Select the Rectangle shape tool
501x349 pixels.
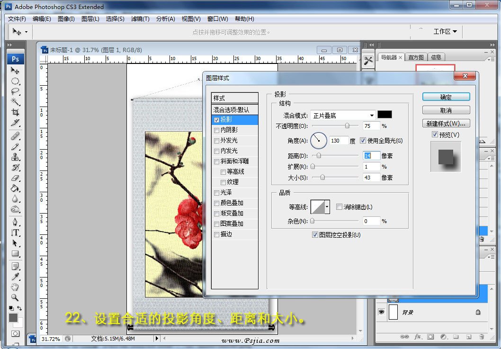[x=15, y=253]
